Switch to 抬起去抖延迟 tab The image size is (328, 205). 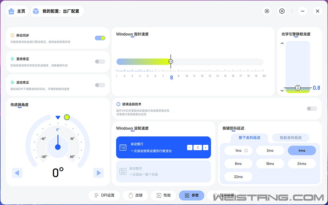[291, 138]
